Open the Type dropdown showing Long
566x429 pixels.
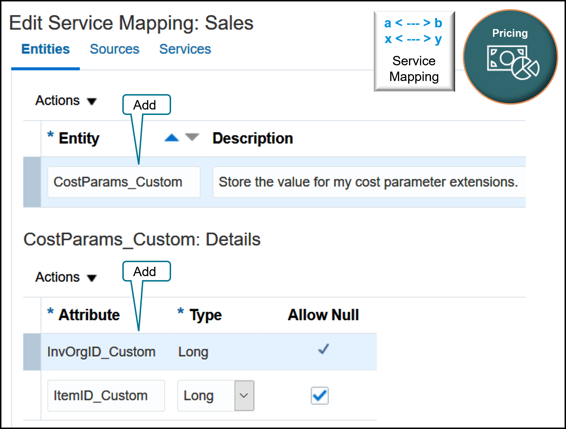point(244,396)
